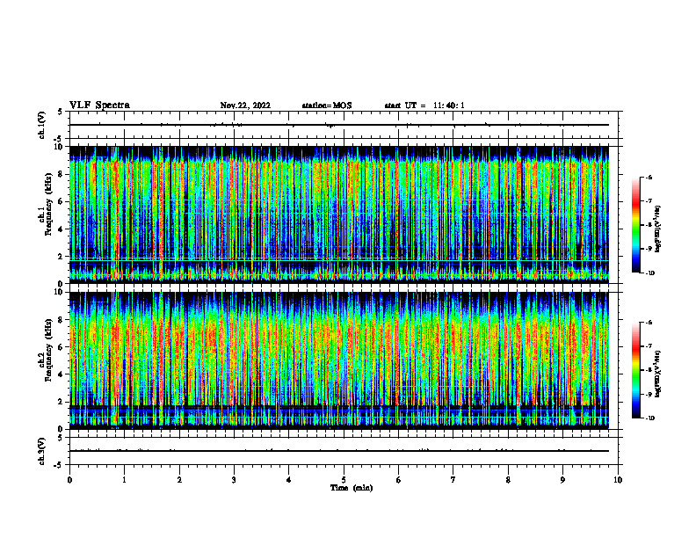Click the "1" tick on the time axis
Viewport: 696px width, 538px height.
[x=124, y=480]
